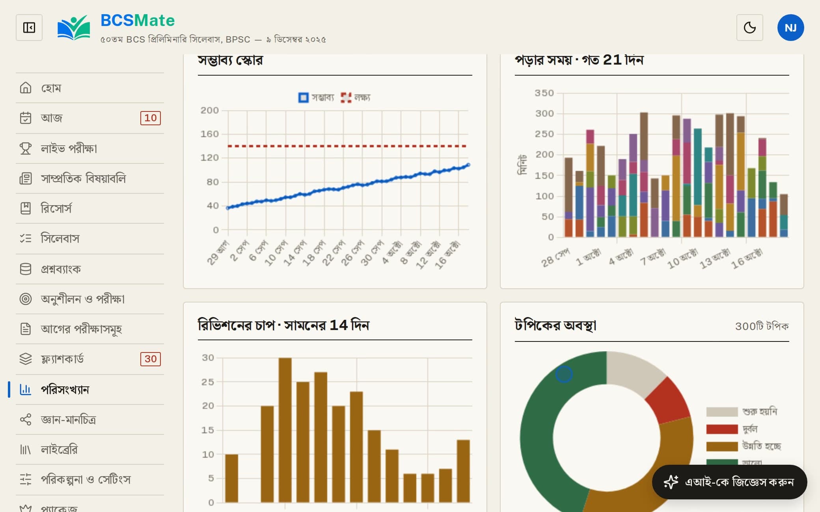820x512 pixels.
Task: Click the target icon for অনুশীলন ও পরীক্ষা
Action: tap(26, 299)
